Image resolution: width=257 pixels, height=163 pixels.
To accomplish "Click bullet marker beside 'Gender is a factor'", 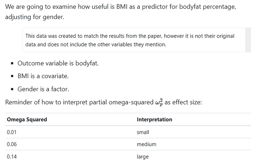I will point(12,89).
